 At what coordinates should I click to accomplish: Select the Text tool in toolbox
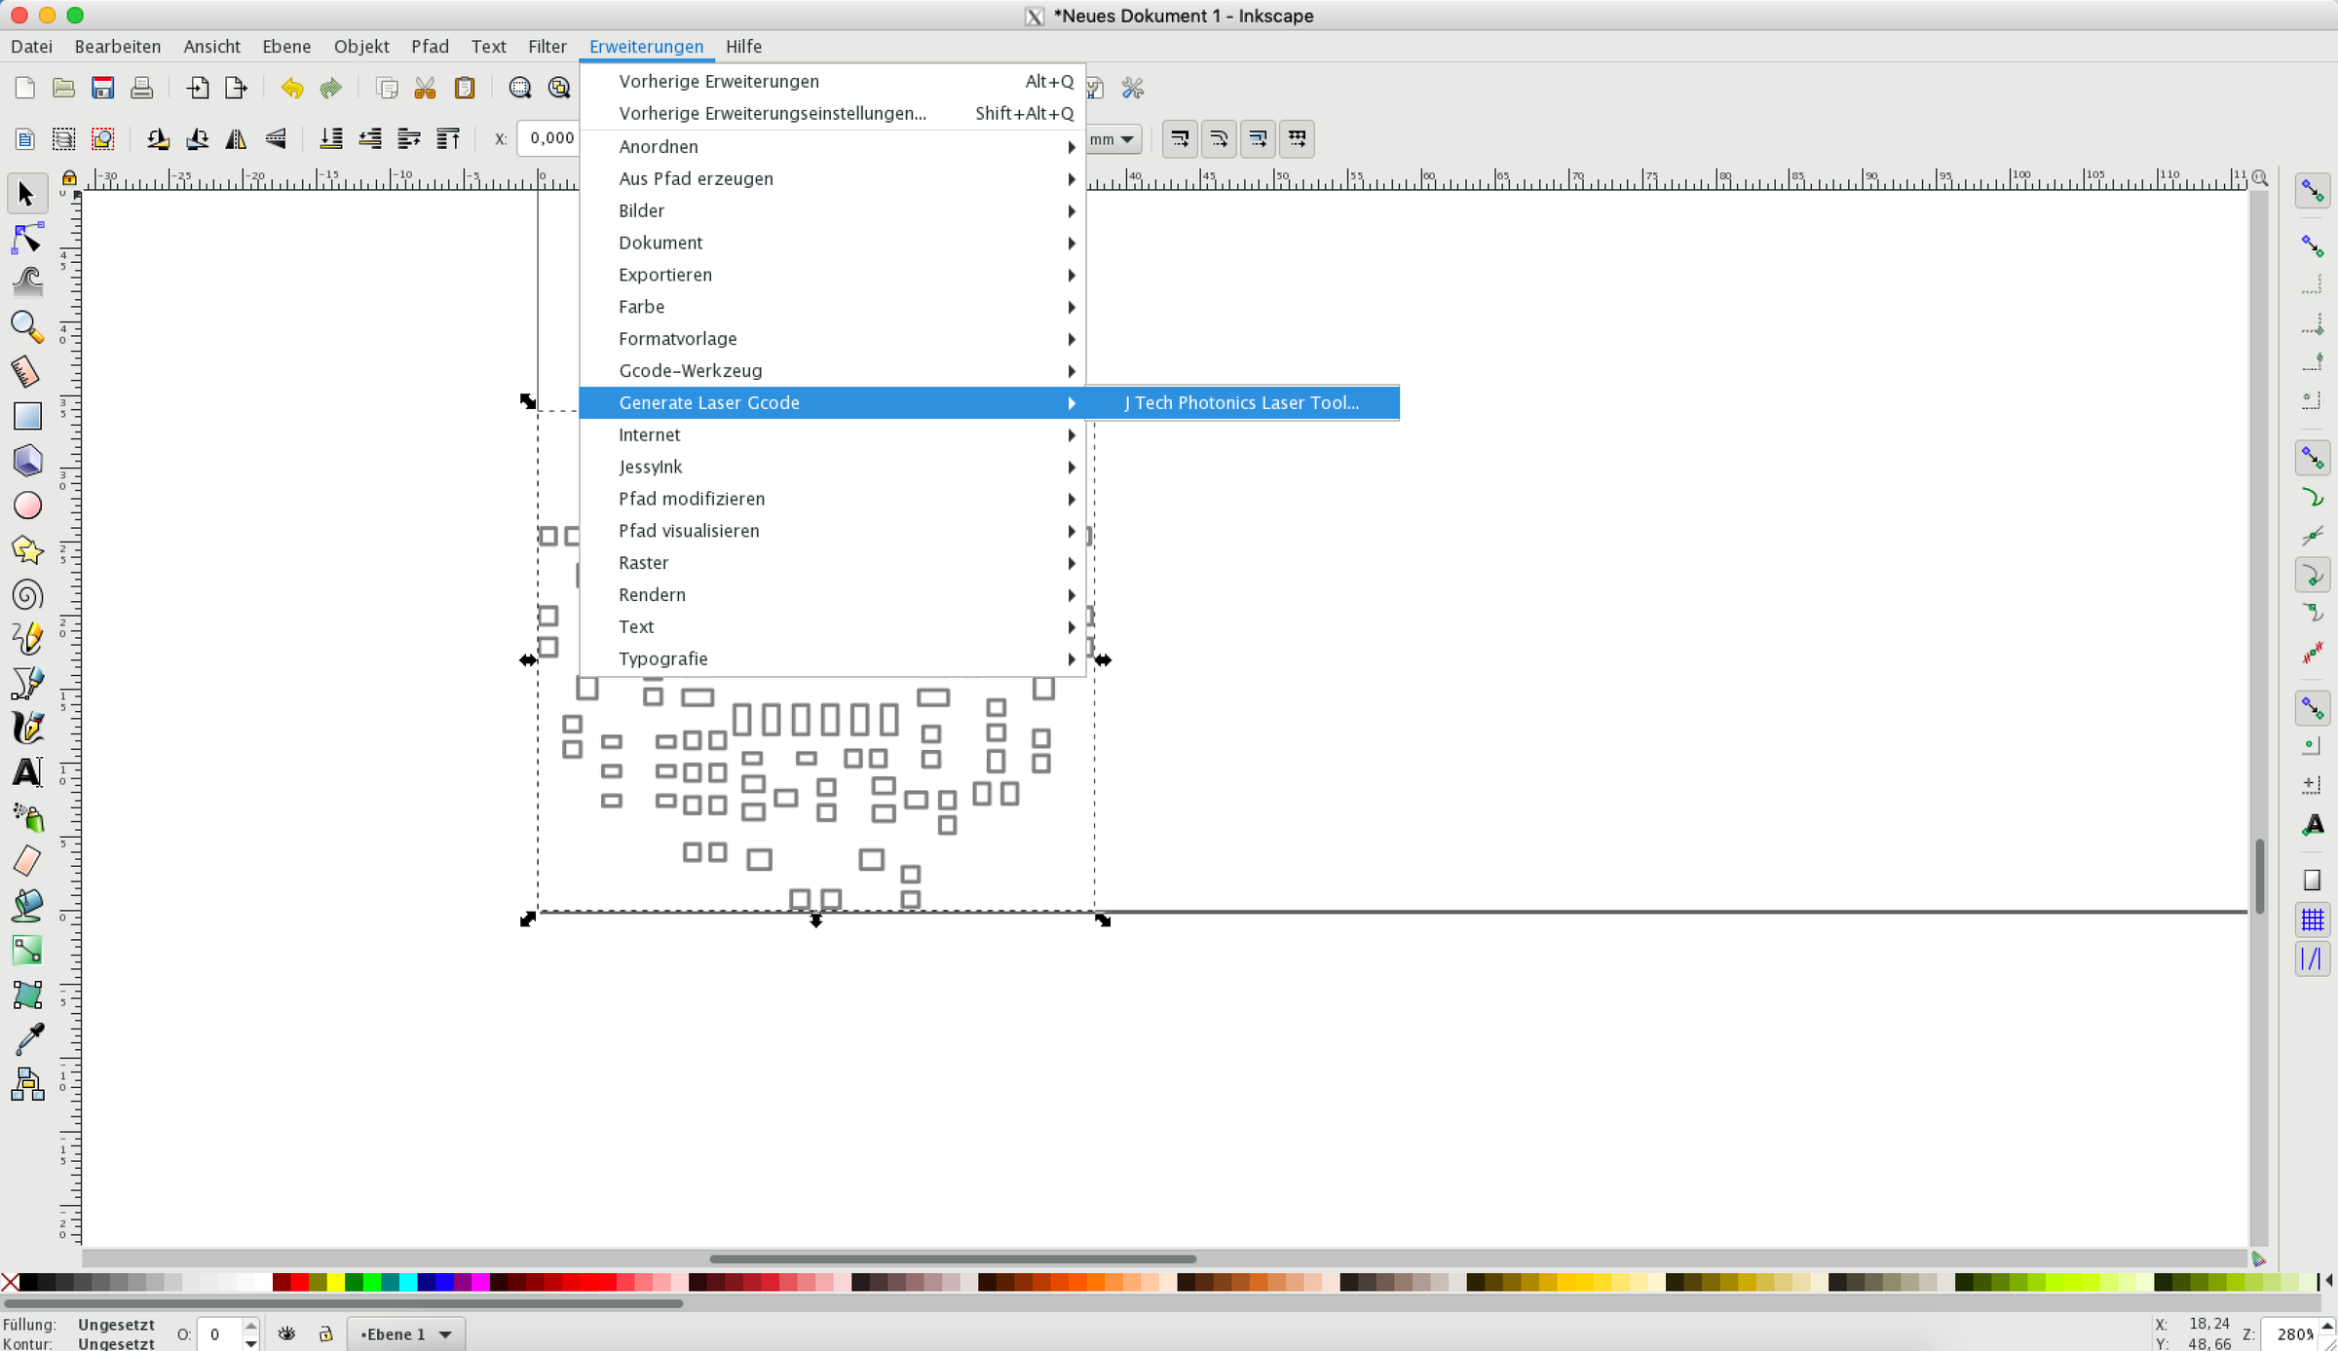[27, 772]
